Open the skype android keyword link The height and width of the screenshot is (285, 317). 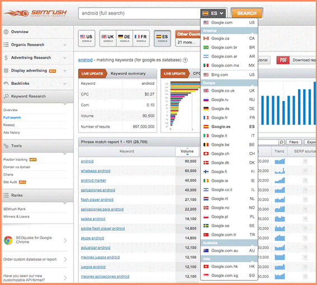(92, 238)
